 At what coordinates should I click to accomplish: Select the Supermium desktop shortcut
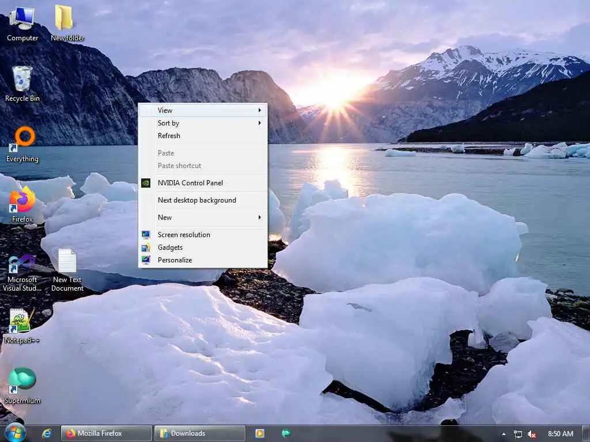22,386
